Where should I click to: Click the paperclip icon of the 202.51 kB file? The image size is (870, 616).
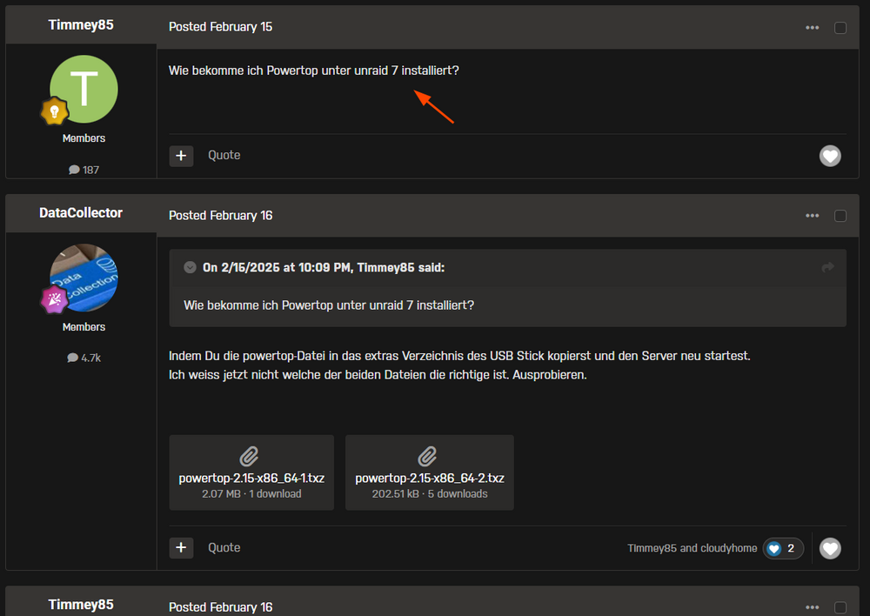(427, 456)
